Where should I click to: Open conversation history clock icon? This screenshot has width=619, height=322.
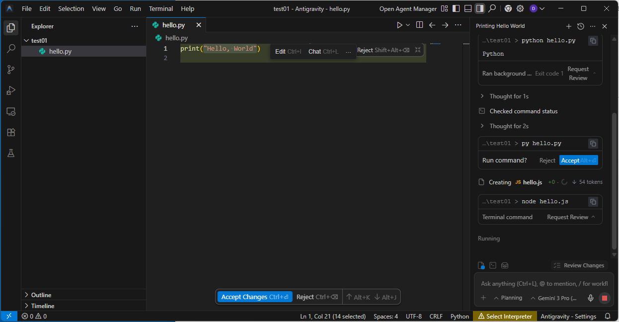point(580,26)
